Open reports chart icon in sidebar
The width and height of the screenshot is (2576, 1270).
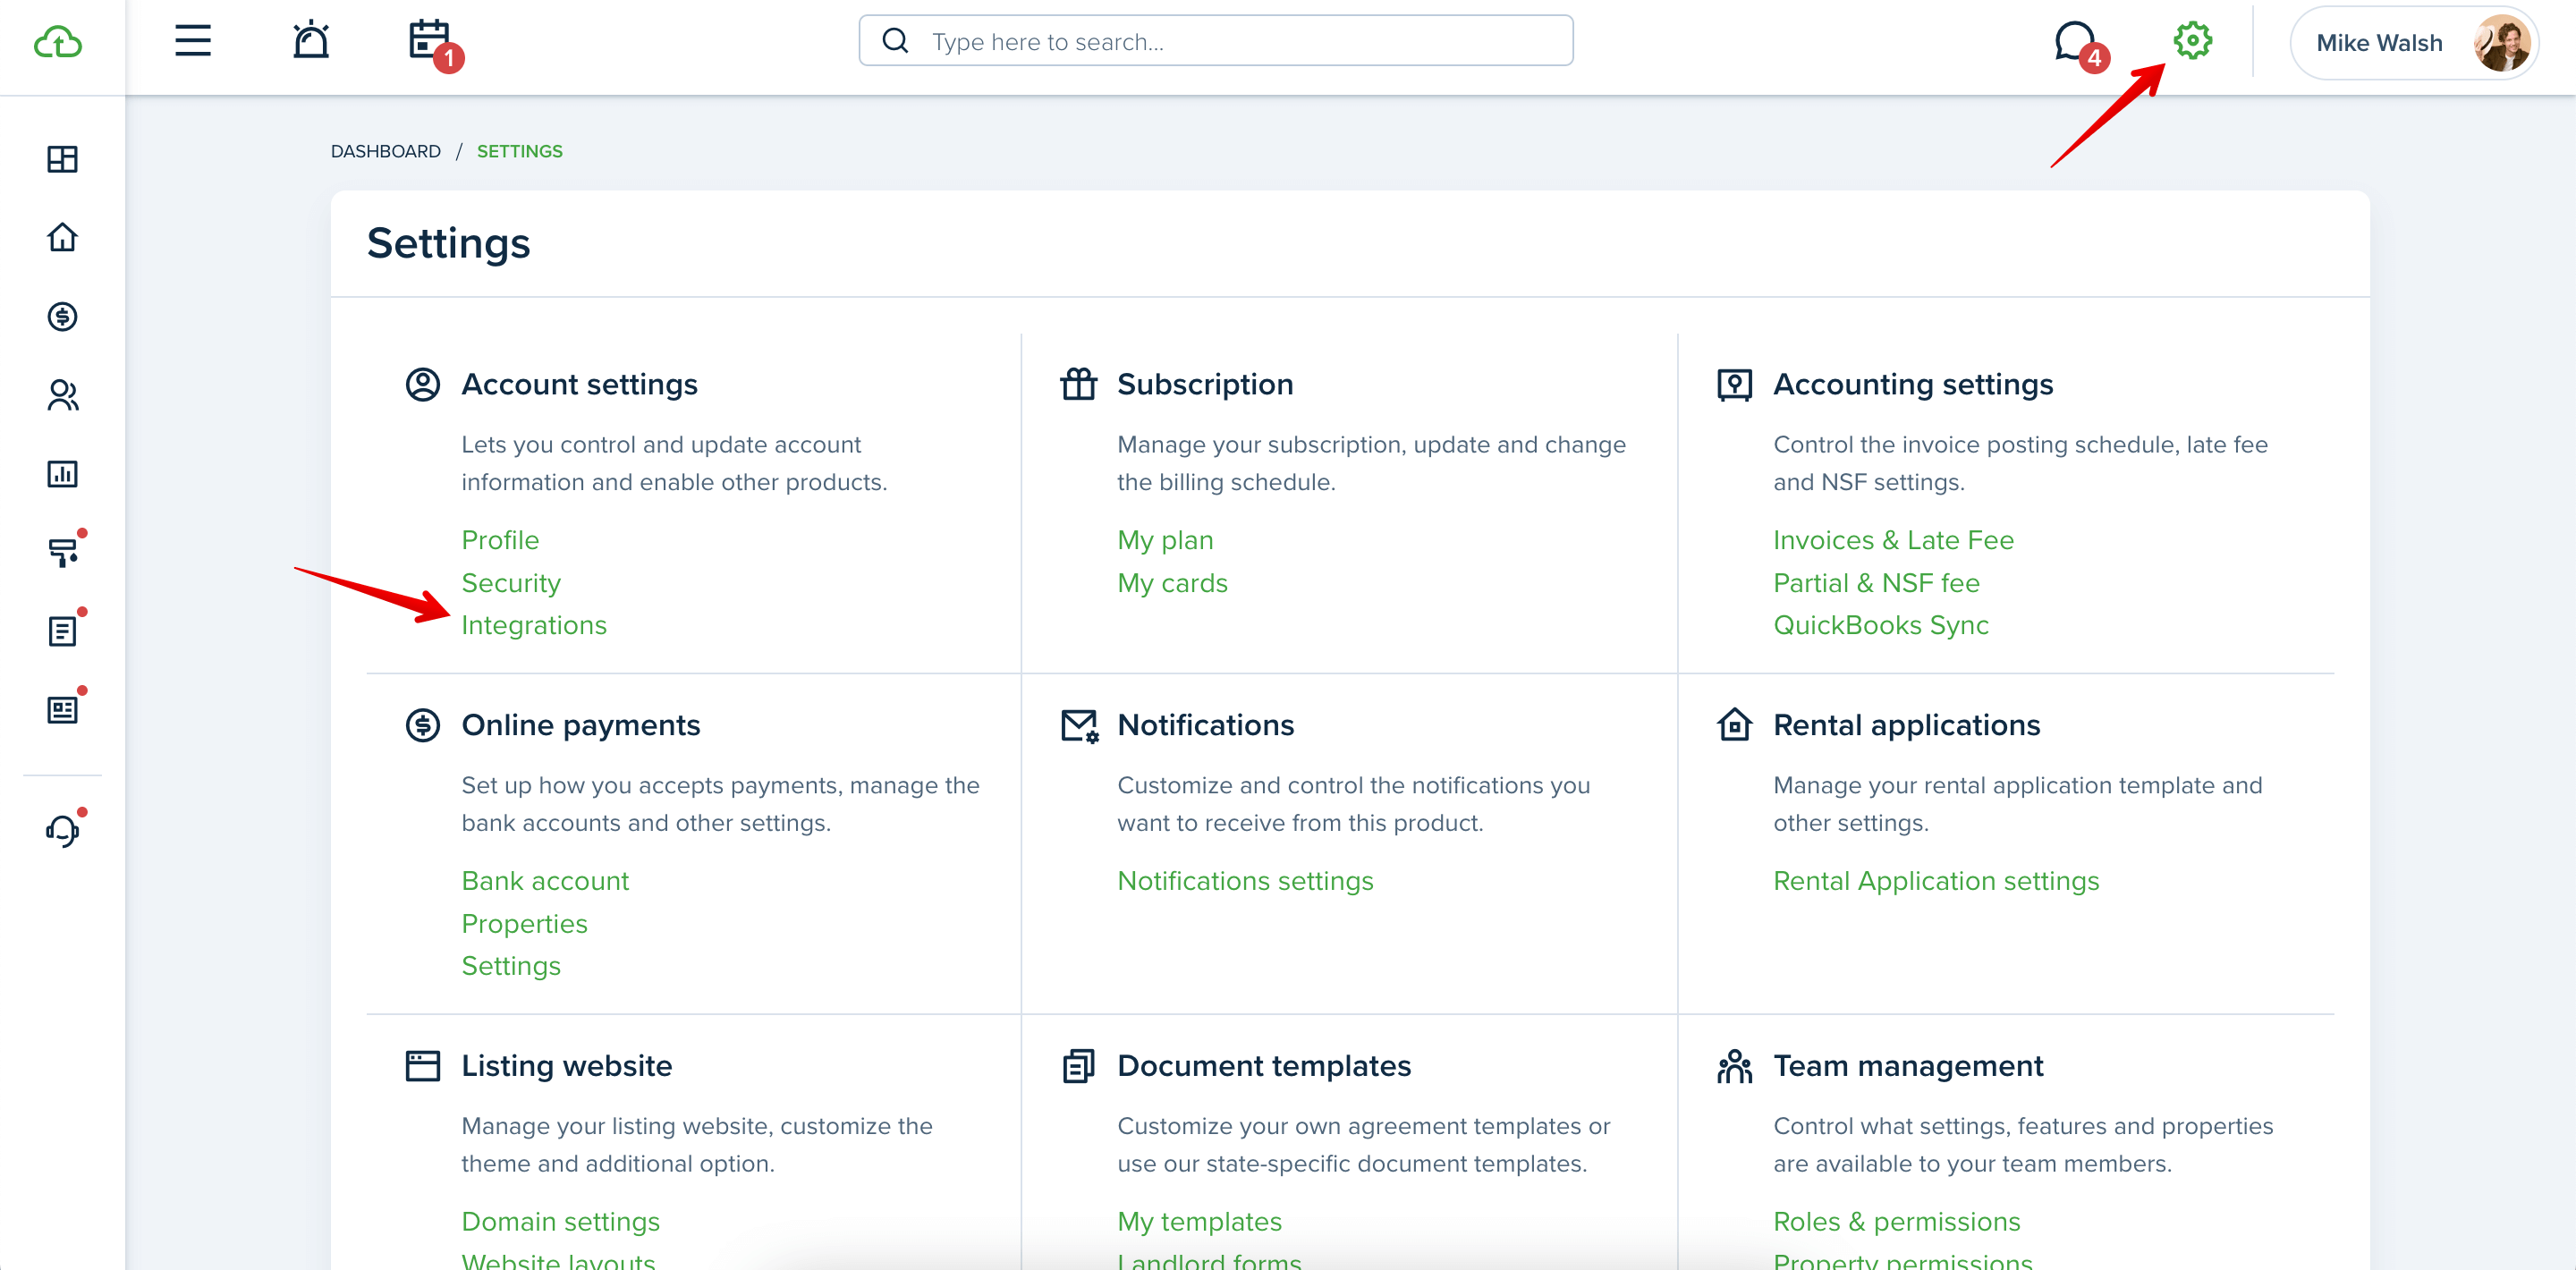point(62,473)
